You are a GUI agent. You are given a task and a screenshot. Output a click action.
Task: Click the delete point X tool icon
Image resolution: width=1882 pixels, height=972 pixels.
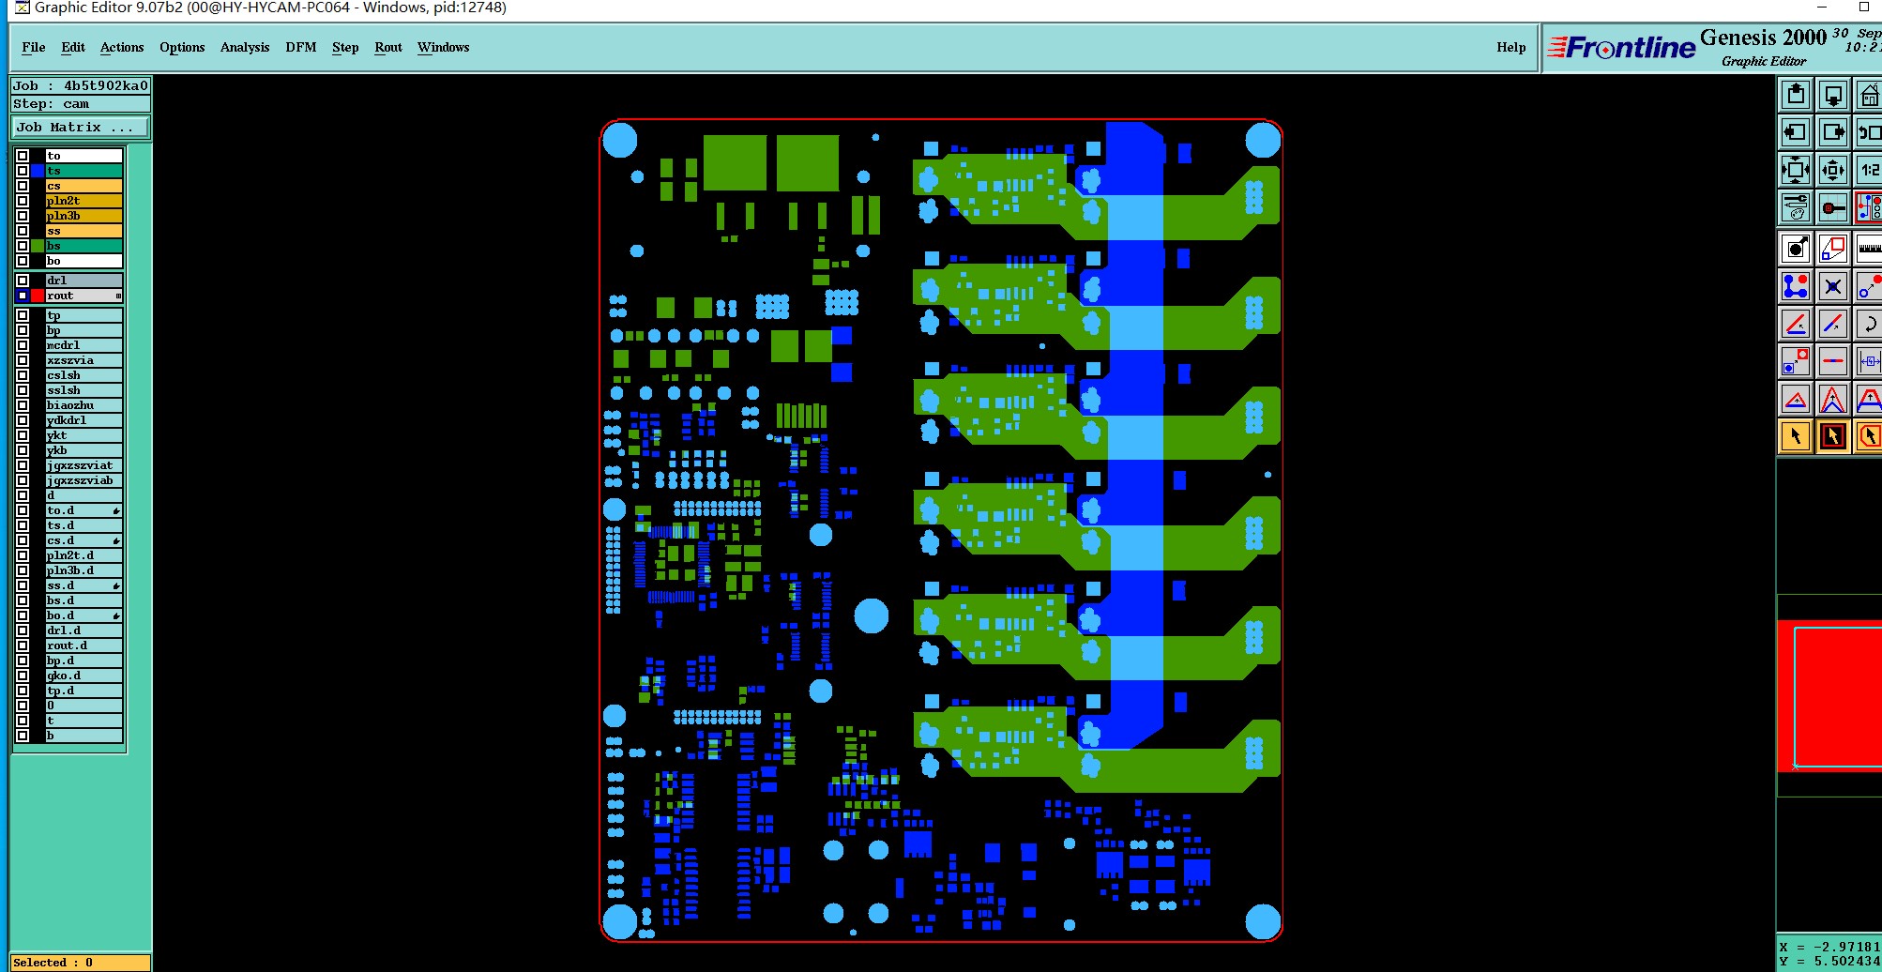click(x=1833, y=286)
